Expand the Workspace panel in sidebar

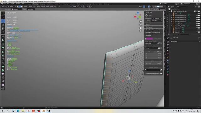click(x=154, y=27)
